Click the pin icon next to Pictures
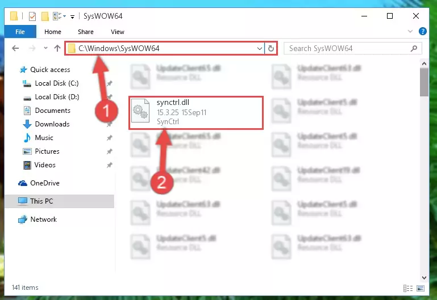Viewport: 437px width, 300px height. 110,151
